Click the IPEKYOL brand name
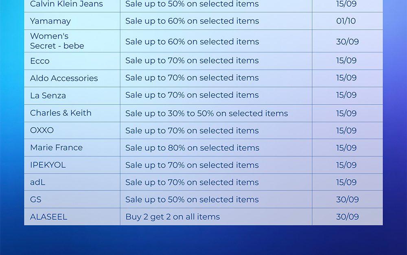This screenshot has height=255, width=407. point(48,165)
